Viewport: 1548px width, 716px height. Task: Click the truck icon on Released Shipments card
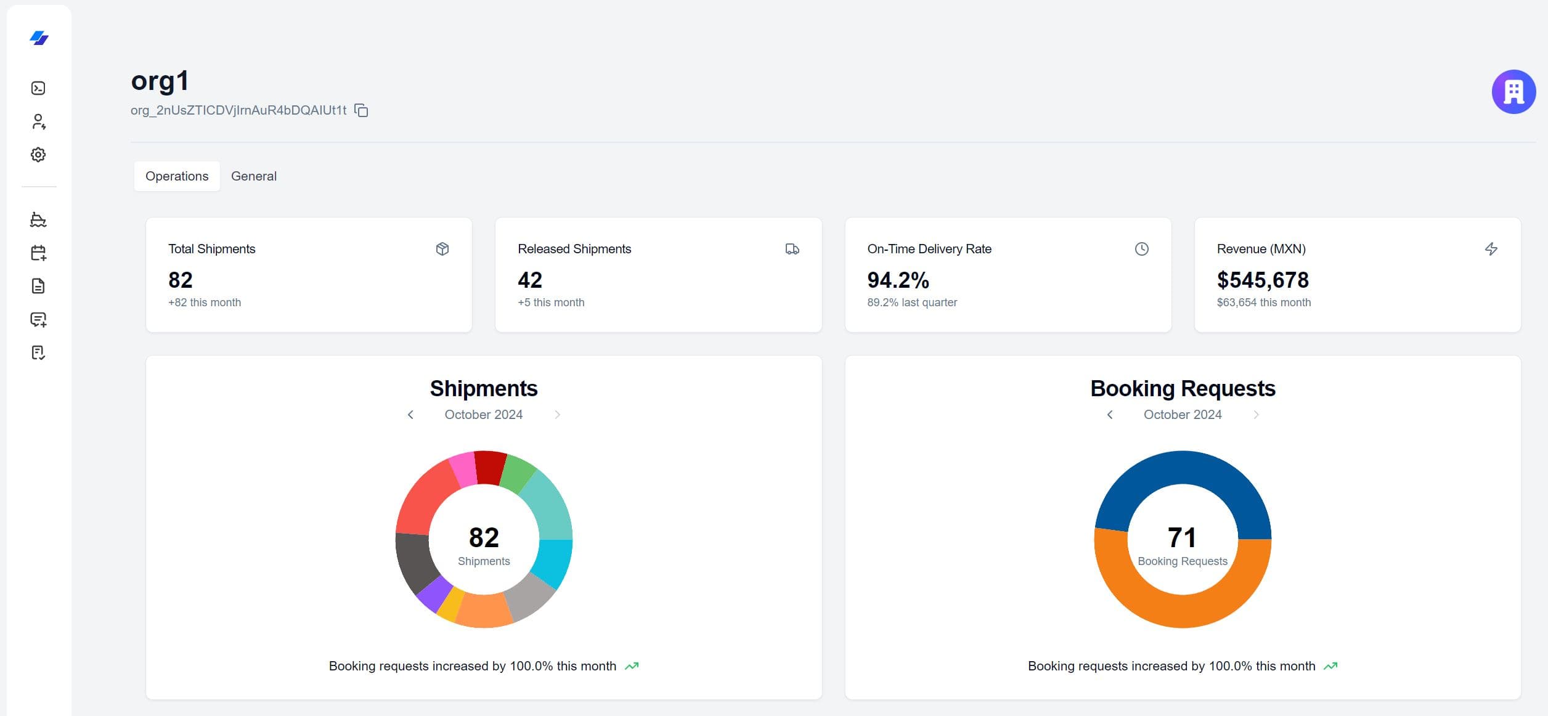pyautogui.click(x=792, y=249)
